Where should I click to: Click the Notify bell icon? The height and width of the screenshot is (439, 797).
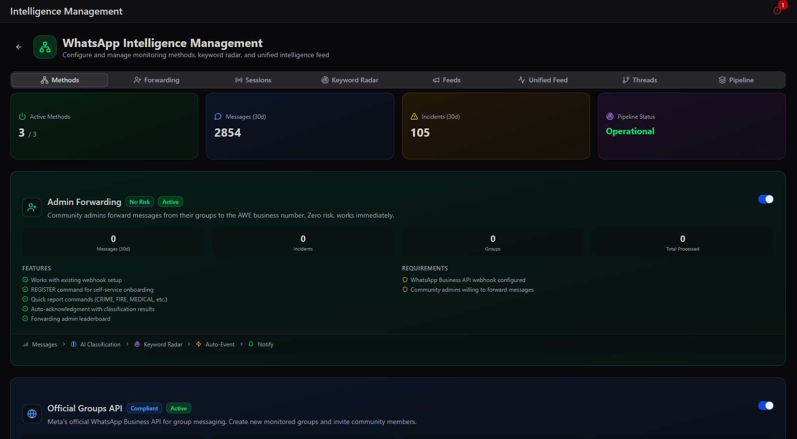(x=251, y=344)
